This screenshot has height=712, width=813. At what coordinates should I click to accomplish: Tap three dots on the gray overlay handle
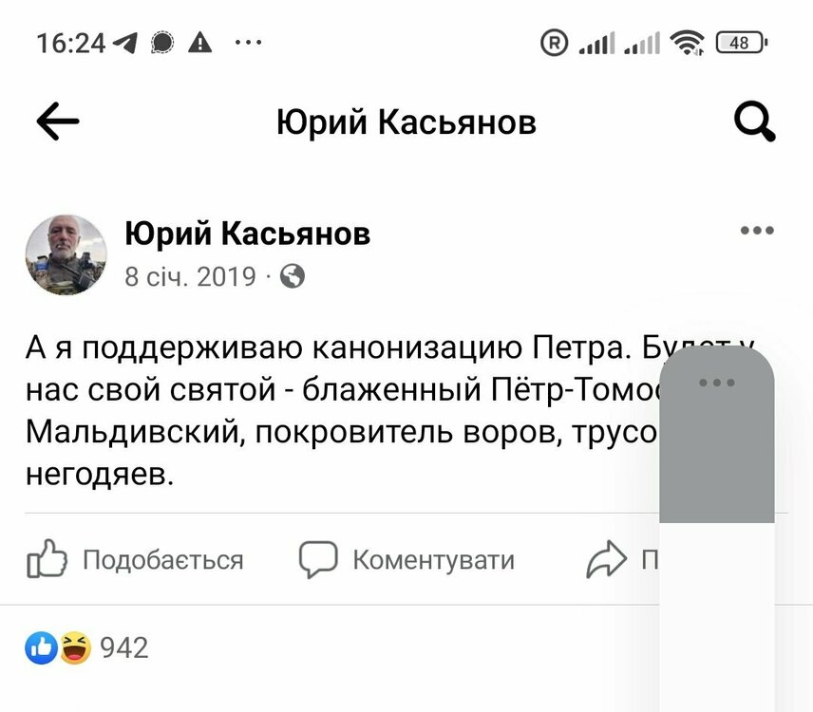pyautogui.click(x=716, y=383)
